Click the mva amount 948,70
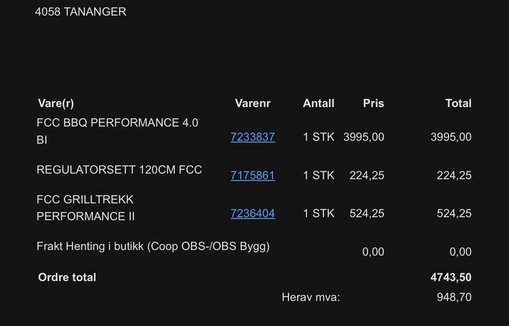Screen dimensions: 509x326 point(454,297)
